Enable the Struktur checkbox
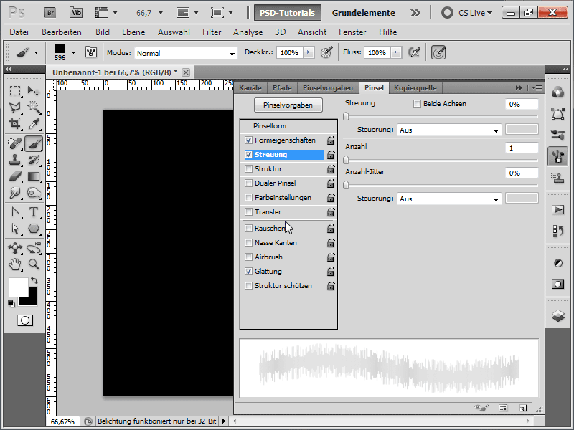 point(248,169)
